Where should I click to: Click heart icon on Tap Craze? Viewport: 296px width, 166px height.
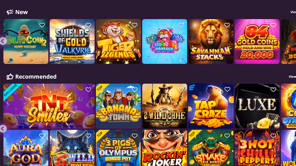click(x=227, y=90)
